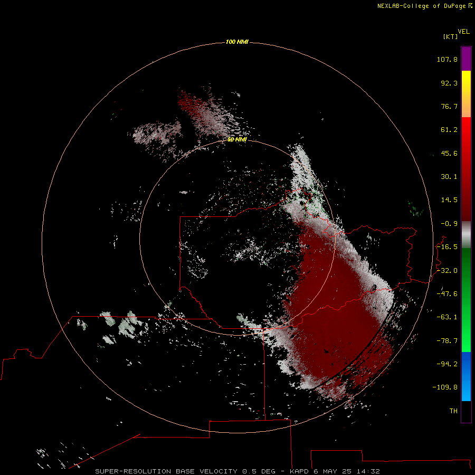Click the 100 NMI range ring label

coord(237,42)
